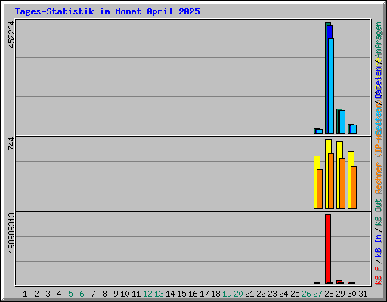Click the orange bar for day 30
The image size is (387, 302).
354,187
